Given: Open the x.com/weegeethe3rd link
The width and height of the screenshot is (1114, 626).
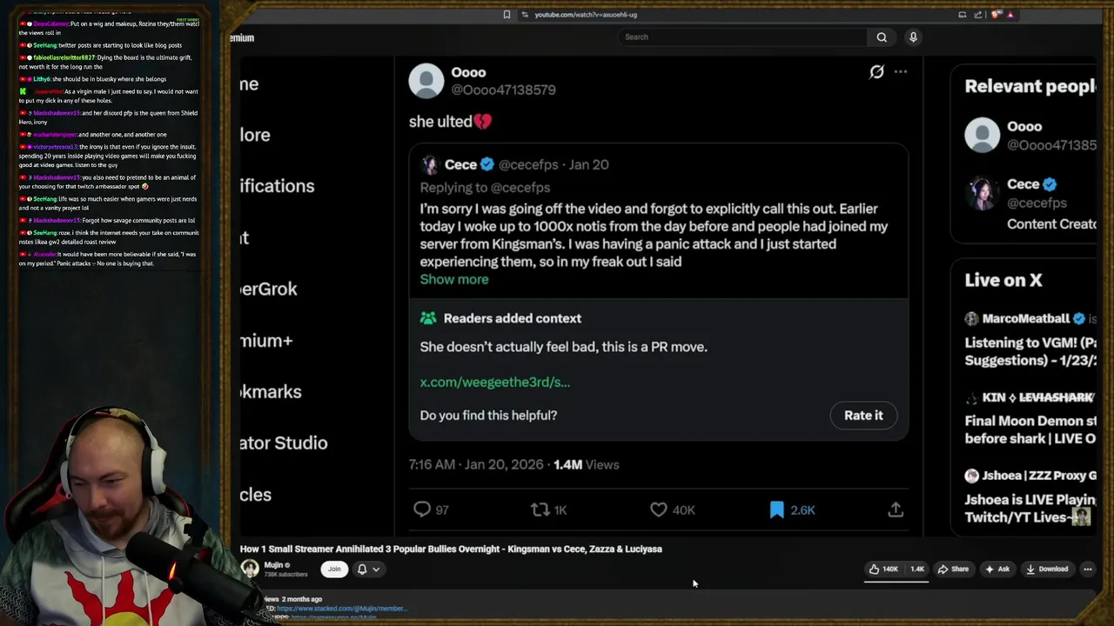Looking at the screenshot, I should tap(495, 382).
